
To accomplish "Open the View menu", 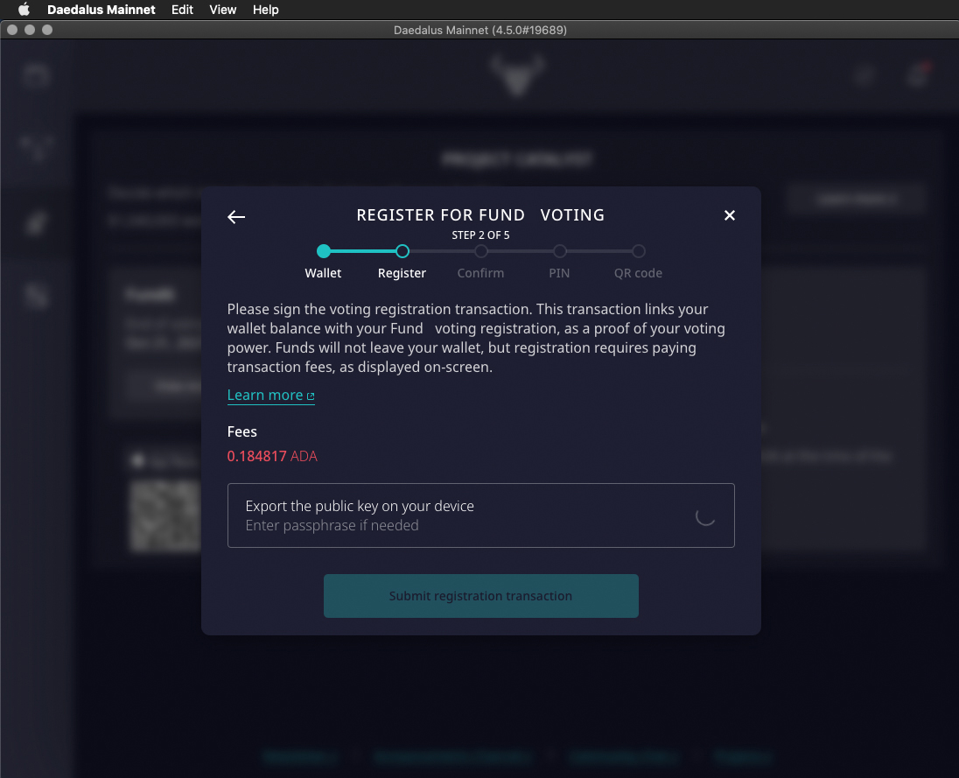I will pos(223,10).
